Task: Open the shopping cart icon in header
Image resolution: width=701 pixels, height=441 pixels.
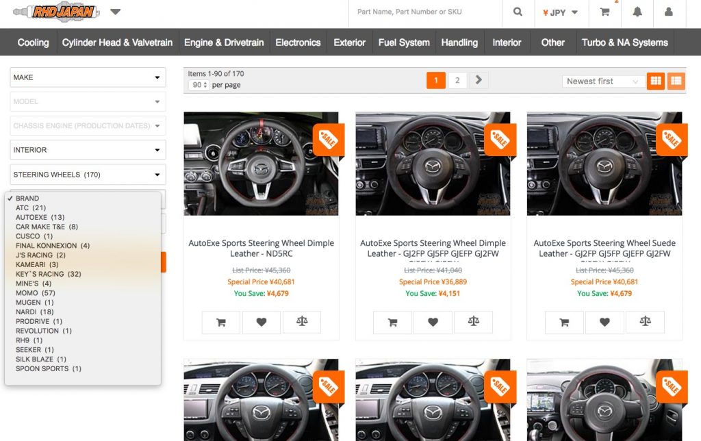Action: 604,12
